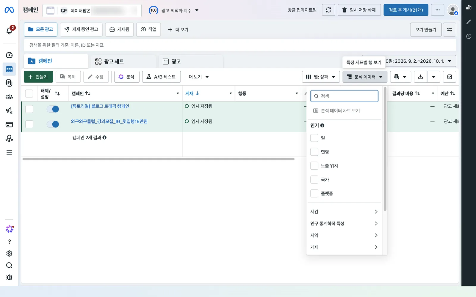Open the charts icon button in toolbar

tap(449, 77)
